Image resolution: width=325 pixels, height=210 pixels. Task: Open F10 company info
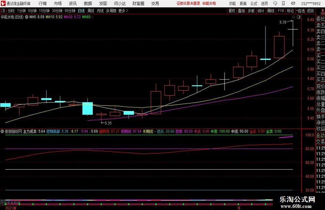click(x=281, y=11)
